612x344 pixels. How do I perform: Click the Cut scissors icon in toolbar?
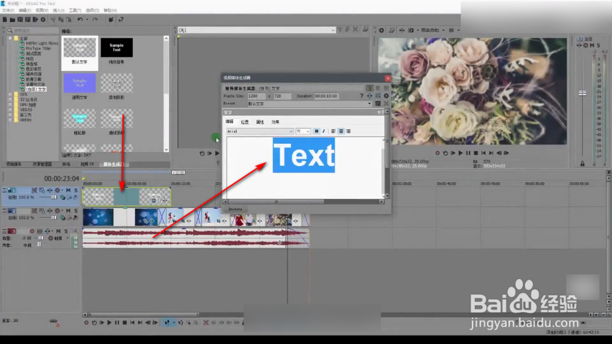[x=53, y=20]
